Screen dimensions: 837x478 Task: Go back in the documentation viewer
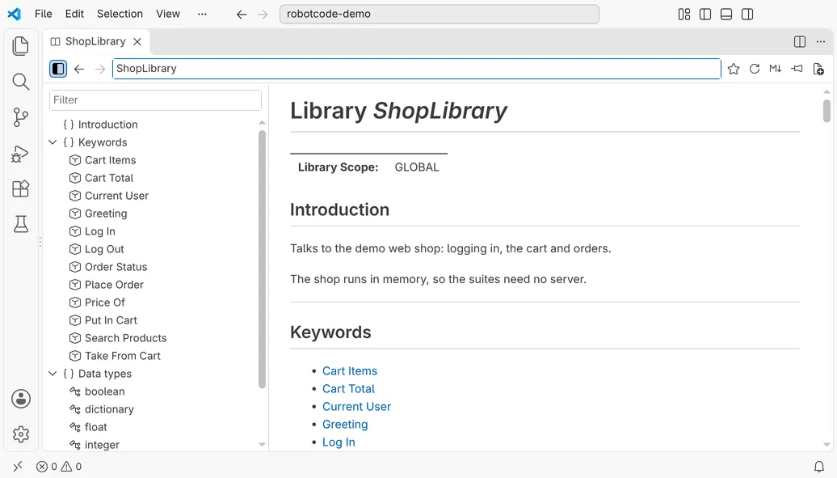pyautogui.click(x=79, y=69)
